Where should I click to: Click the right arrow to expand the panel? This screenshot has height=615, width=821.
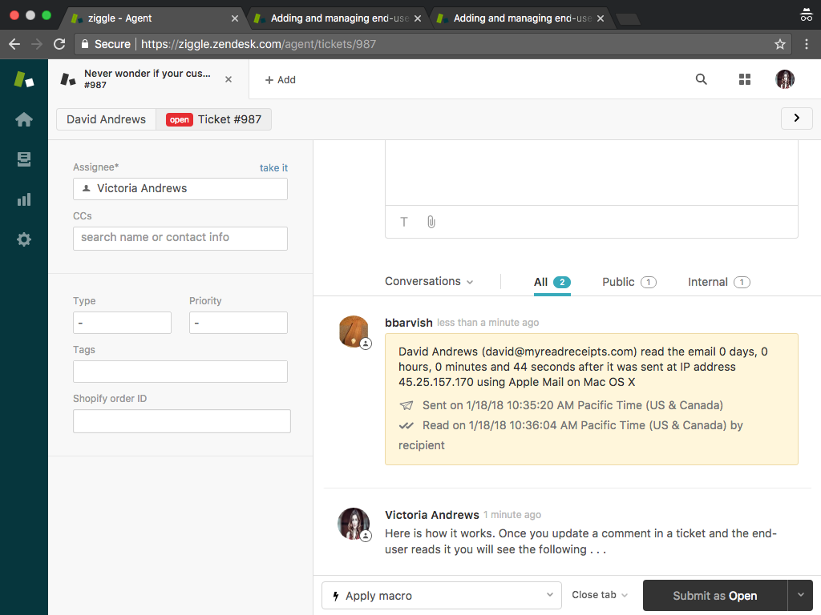tap(796, 118)
